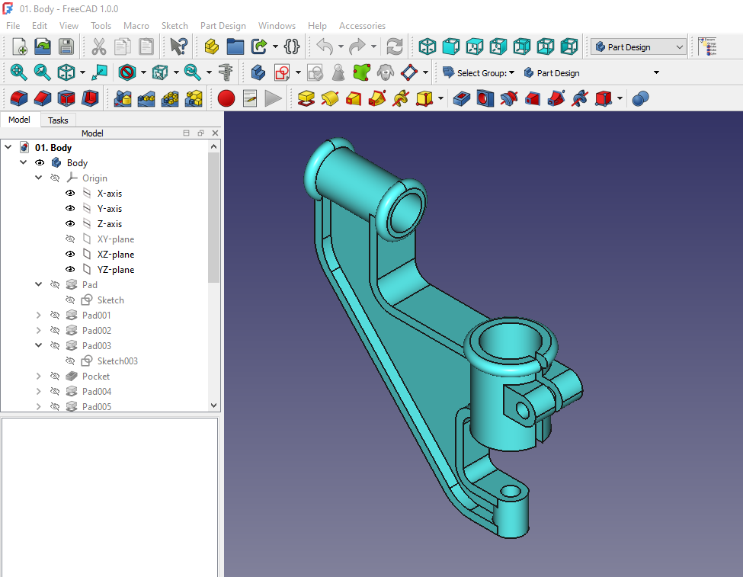Click the Pocket tool icon
Screen dimensions: 743x577
coord(461,98)
